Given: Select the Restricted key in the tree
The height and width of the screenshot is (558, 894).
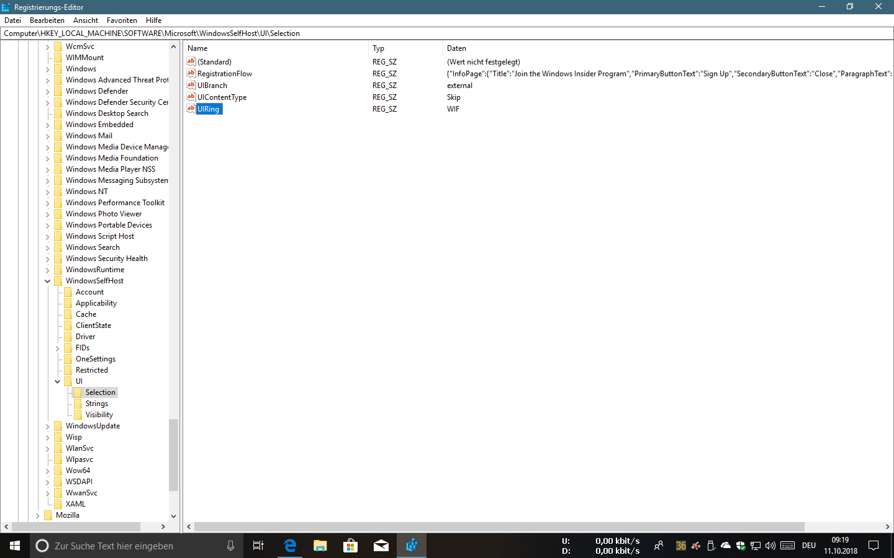Looking at the screenshot, I should [92, 370].
